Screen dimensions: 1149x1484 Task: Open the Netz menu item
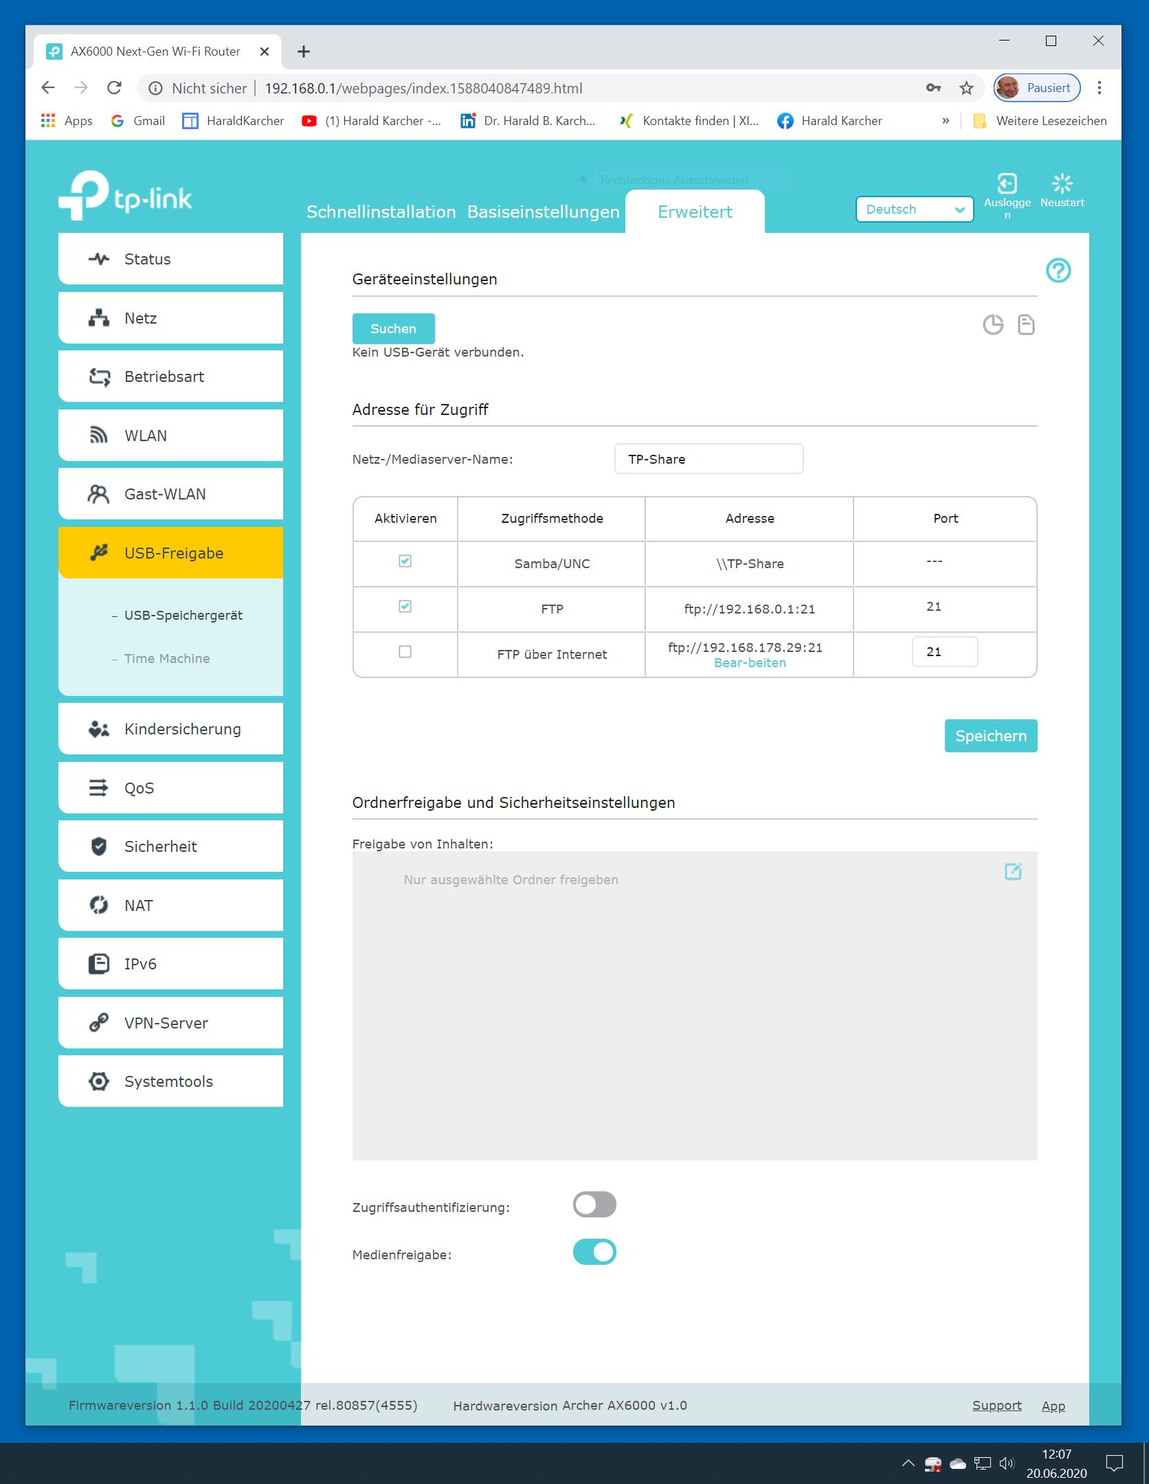coord(171,318)
